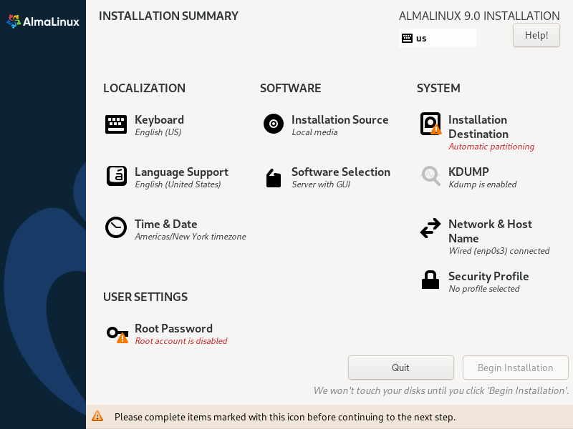This screenshot has width=573, height=429.
Task: Open the Time & Date label
Action: [166, 224]
